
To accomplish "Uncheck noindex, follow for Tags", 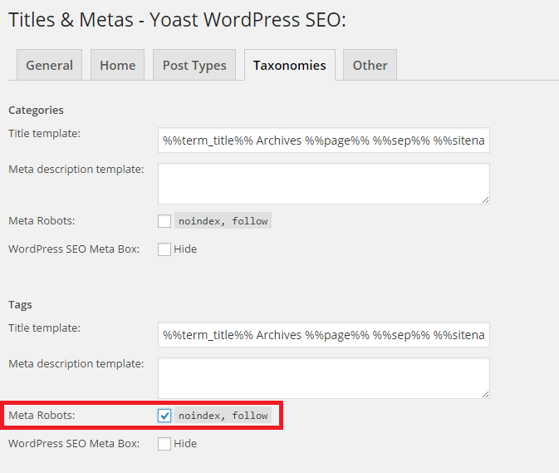I will point(164,416).
